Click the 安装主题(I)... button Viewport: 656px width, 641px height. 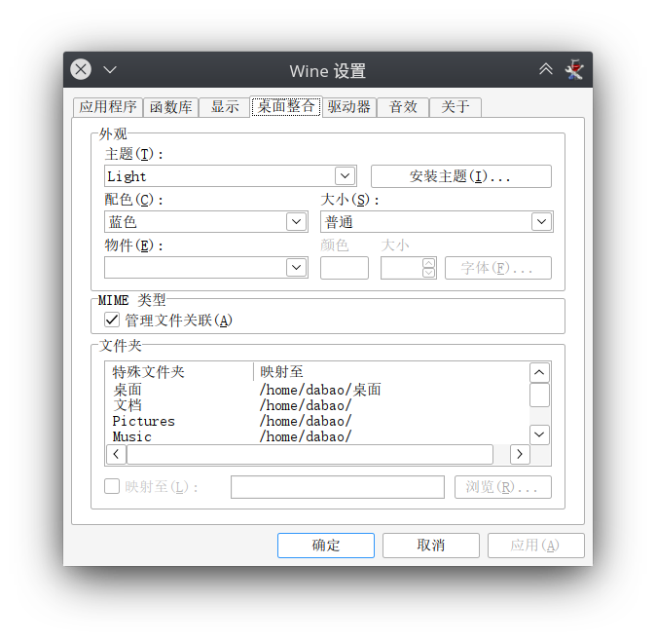coord(461,176)
